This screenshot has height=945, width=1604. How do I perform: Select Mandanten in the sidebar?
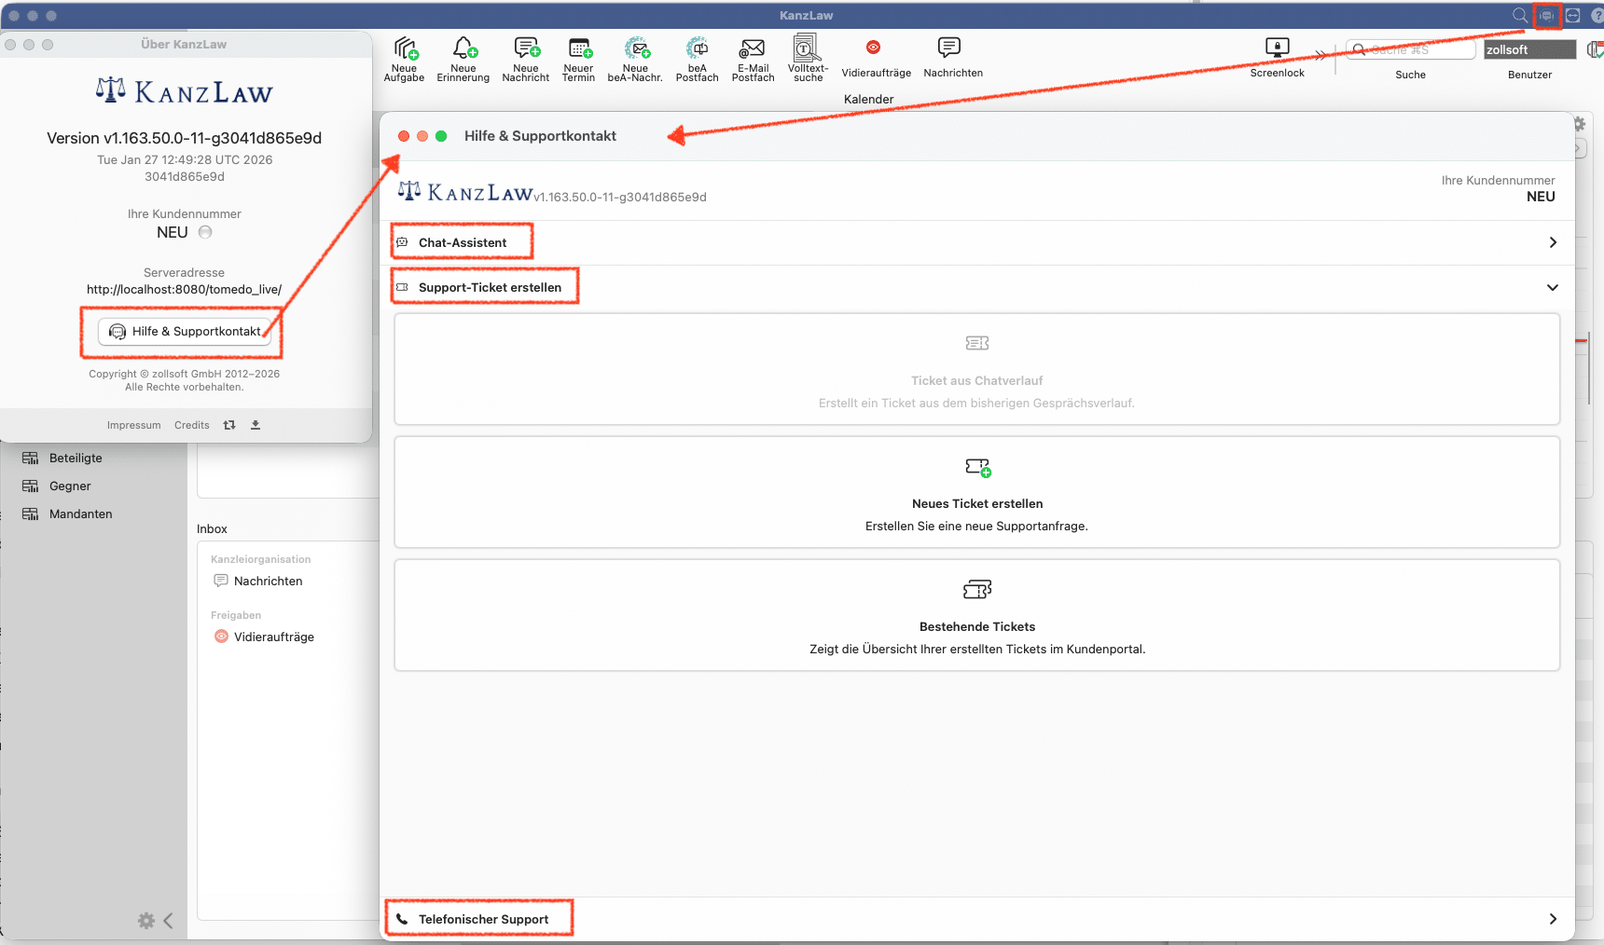pyautogui.click(x=80, y=514)
